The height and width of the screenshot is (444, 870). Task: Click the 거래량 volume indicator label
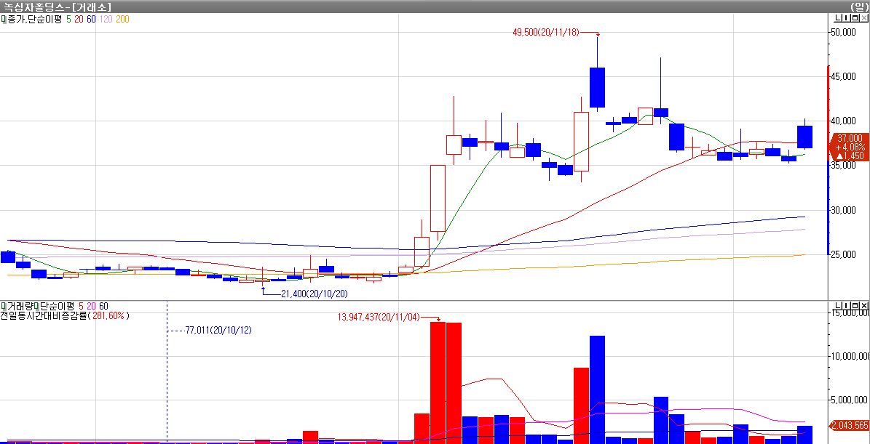(20, 306)
